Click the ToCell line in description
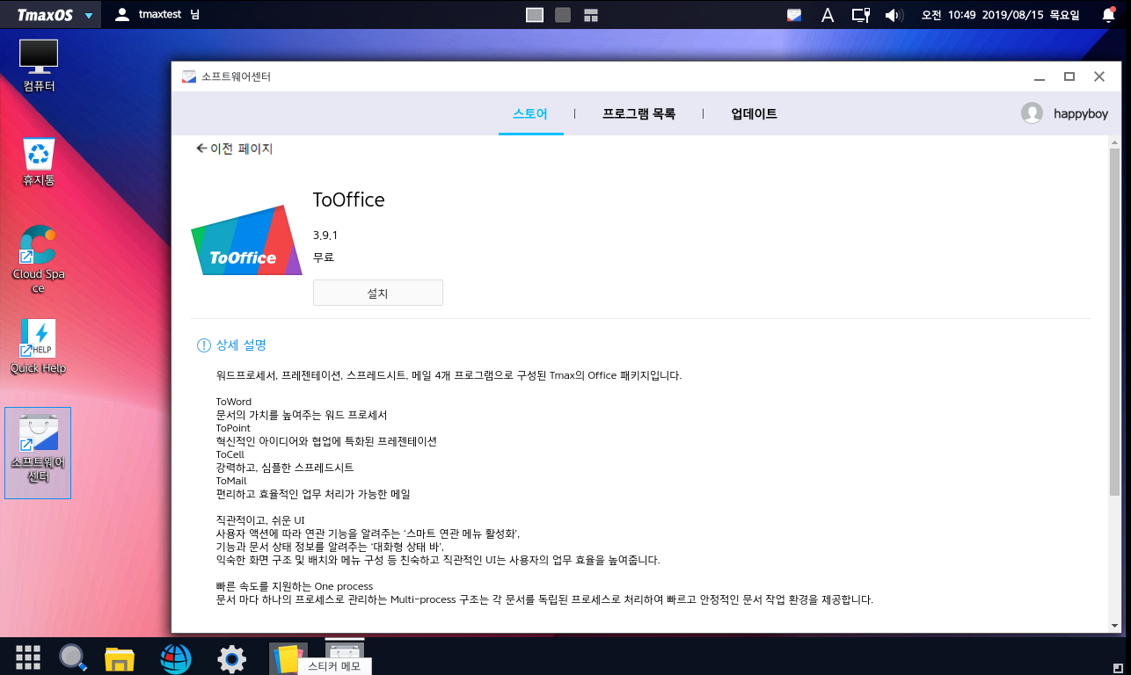The image size is (1131, 675). pyautogui.click(x=230, y=454)
